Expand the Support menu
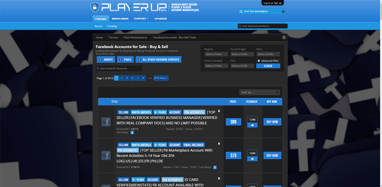382x187 pixels. point(141,19)
